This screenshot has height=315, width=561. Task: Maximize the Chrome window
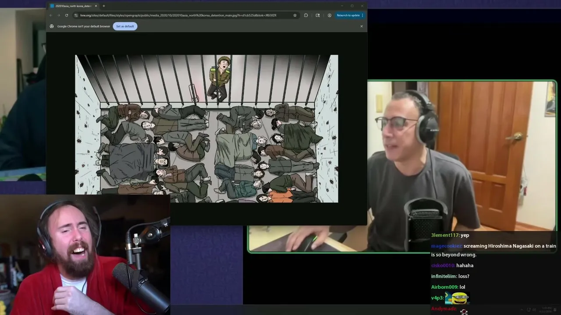pos(352,6)
